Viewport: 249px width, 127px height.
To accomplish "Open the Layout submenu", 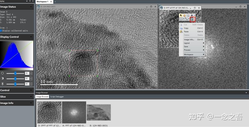I will [x=192, y=43].
